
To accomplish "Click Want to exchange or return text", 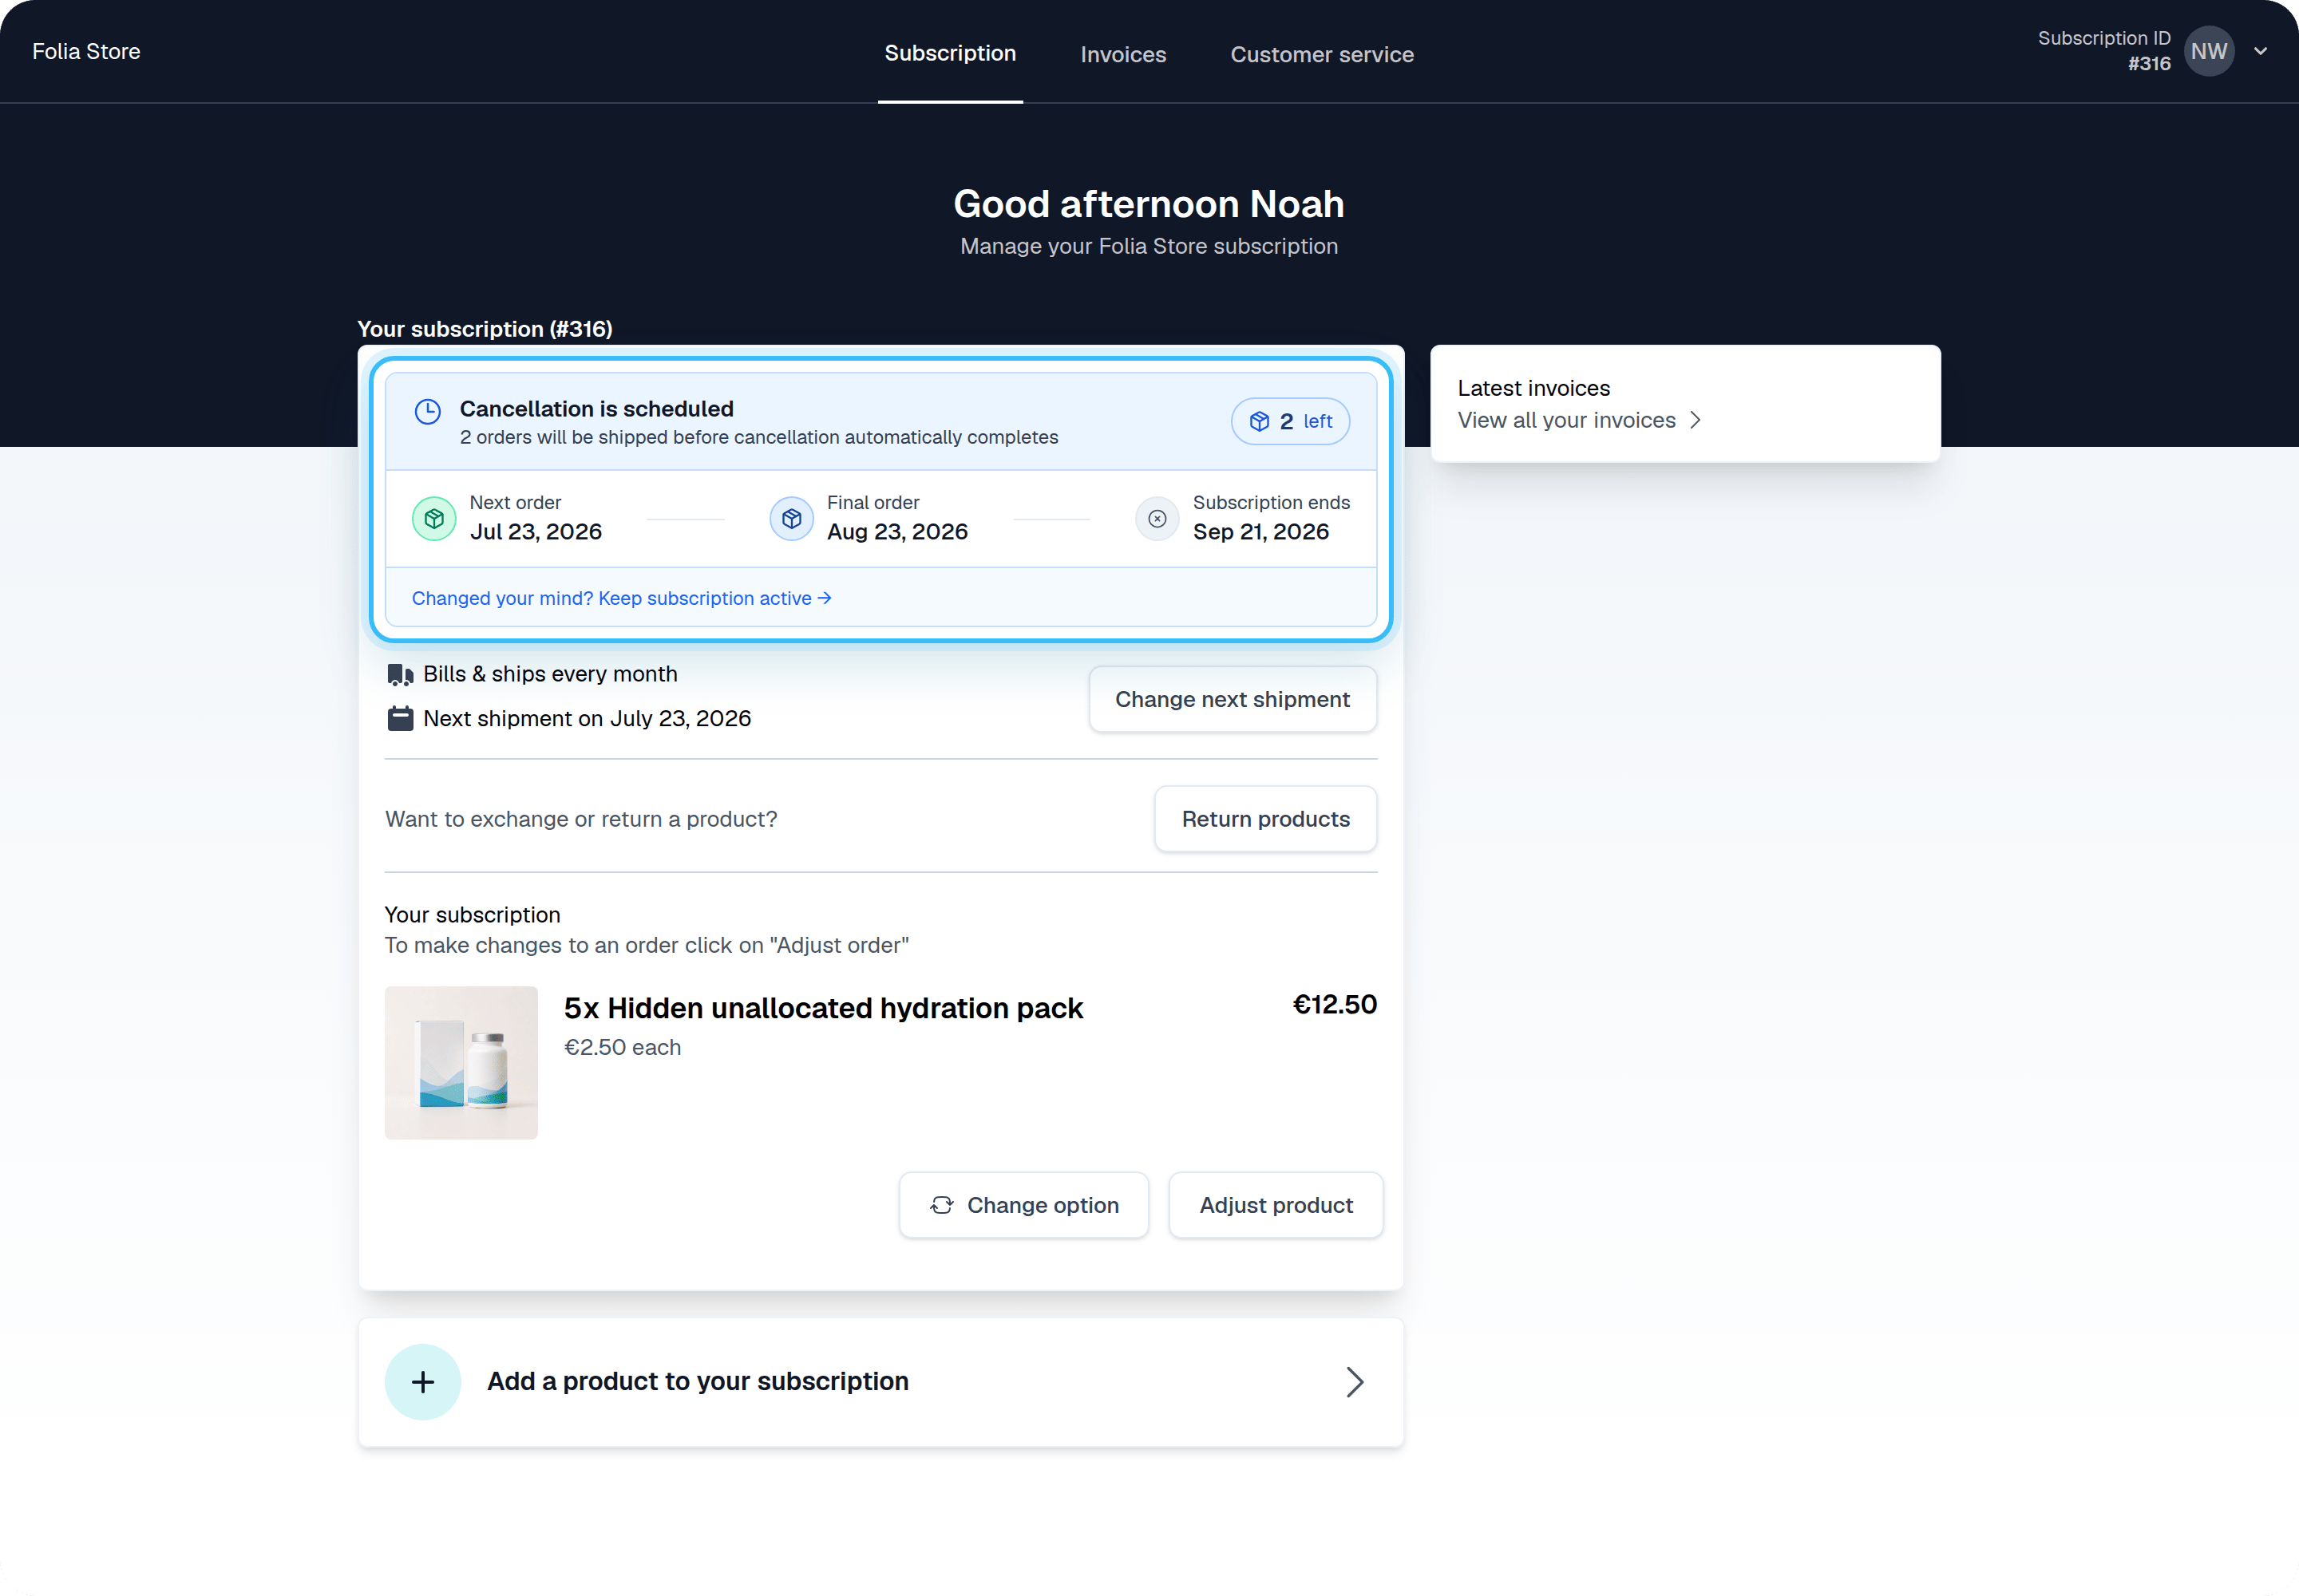I will pyautogui.click(x=581, y=819).
